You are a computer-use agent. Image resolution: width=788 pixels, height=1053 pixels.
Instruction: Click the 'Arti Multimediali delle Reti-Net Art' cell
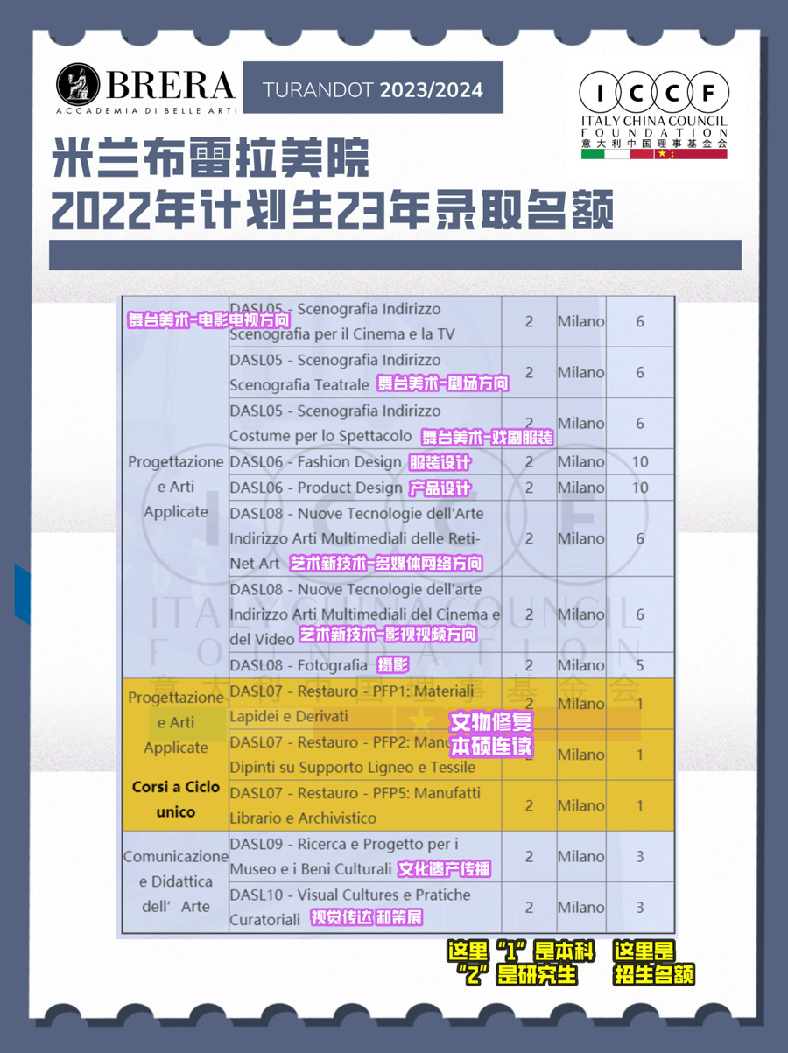pyautogui.click(x=365, y=538)
